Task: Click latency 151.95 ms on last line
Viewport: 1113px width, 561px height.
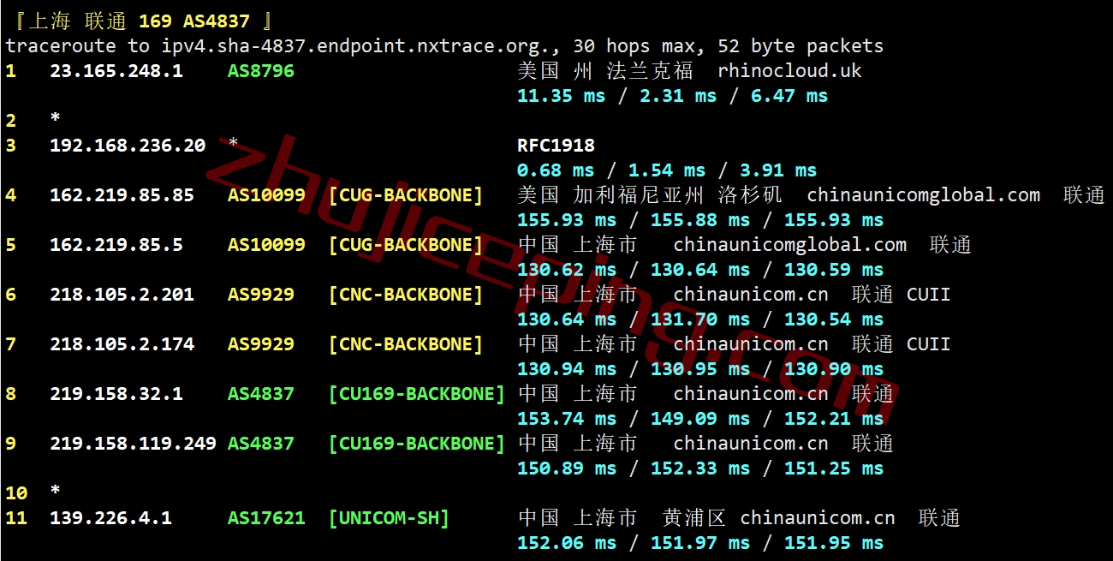Action: [833, 543]
